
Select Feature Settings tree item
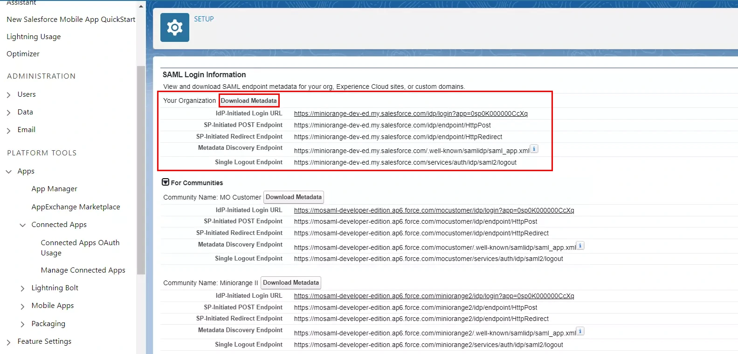[45, 341]
